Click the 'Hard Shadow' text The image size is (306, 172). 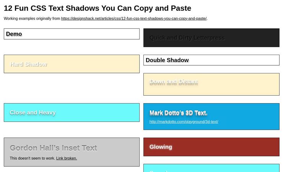[x=28, y=64]
